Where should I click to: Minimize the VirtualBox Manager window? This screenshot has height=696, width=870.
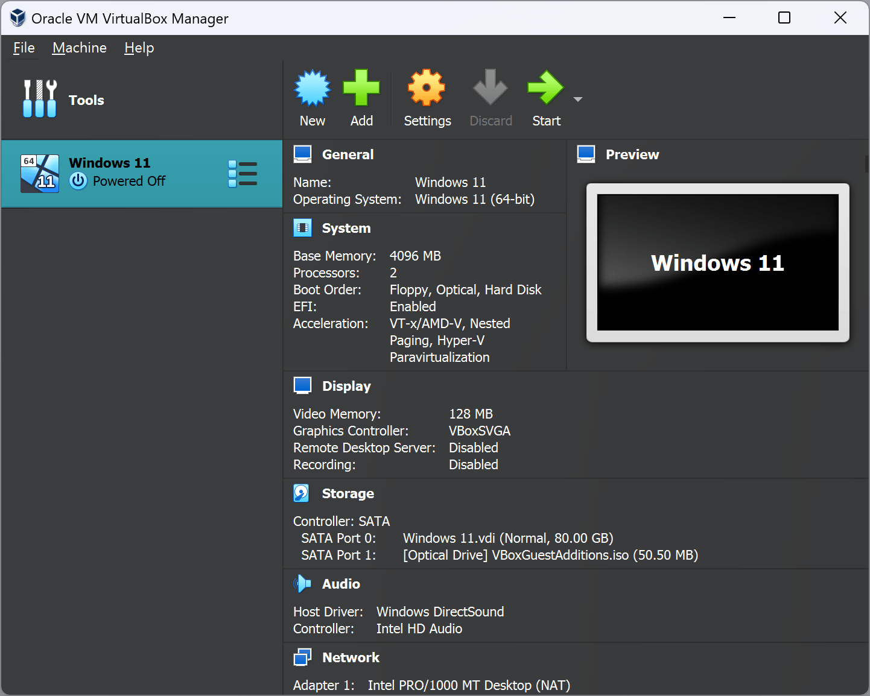point(729,17)
